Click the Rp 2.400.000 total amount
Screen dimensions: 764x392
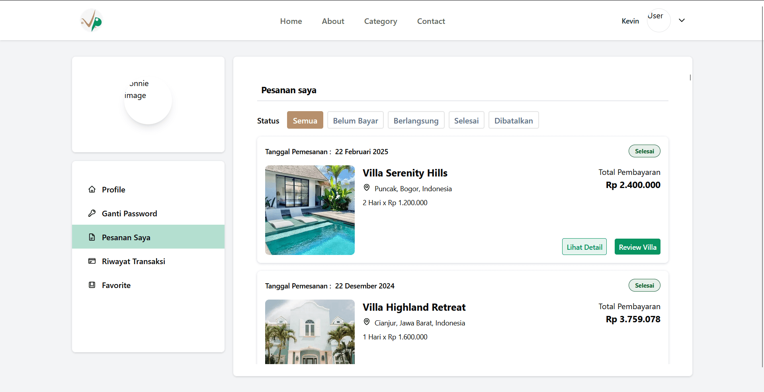click(633, 185)
